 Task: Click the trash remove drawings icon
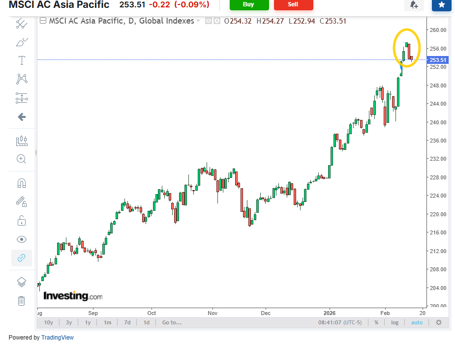click(22, 301)
